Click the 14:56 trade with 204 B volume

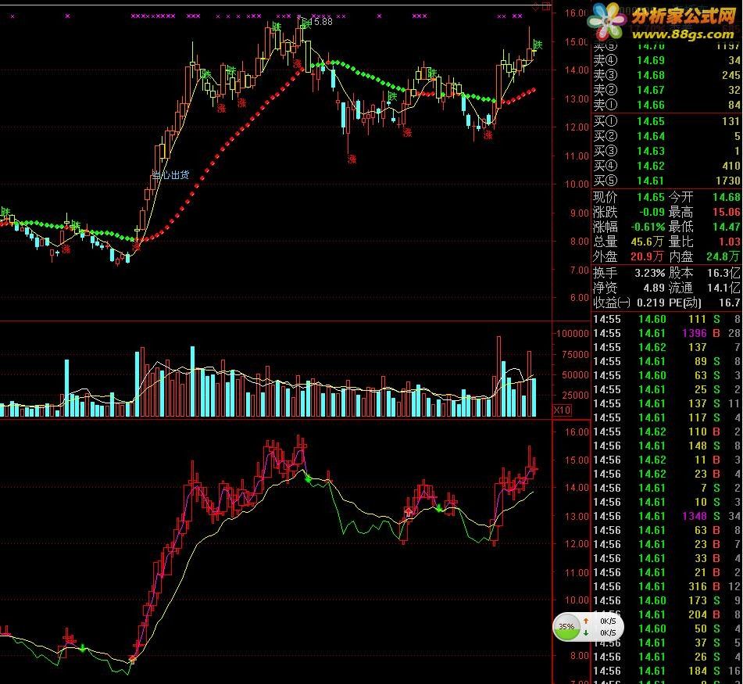pyautogui.click(x=666, y=614)
